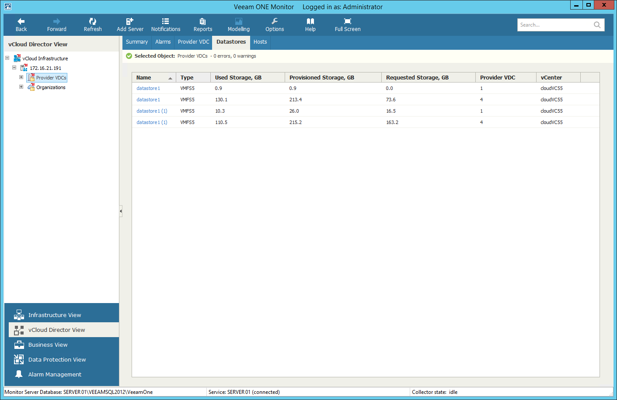Open datastore1 link with 130.1 GB used
This screenshot has height=400, width=617.
pos(148,100)
